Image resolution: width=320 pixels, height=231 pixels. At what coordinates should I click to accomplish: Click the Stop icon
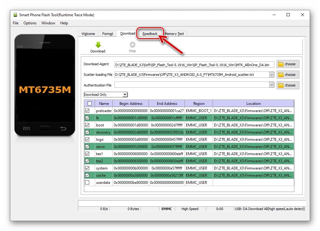(x=132, y=45)
